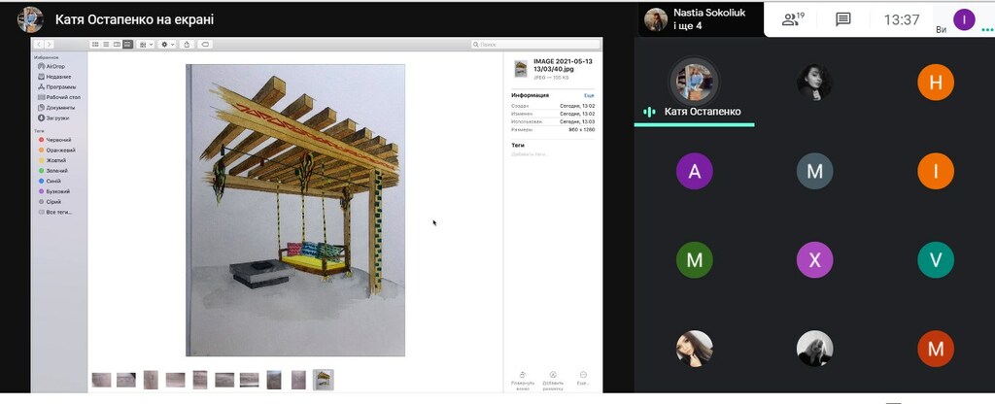The width and height of the screenshot is (995, 404).
Task: Click the 13:37 clock in the meeting bar
Action: click(x=901, y=19)
